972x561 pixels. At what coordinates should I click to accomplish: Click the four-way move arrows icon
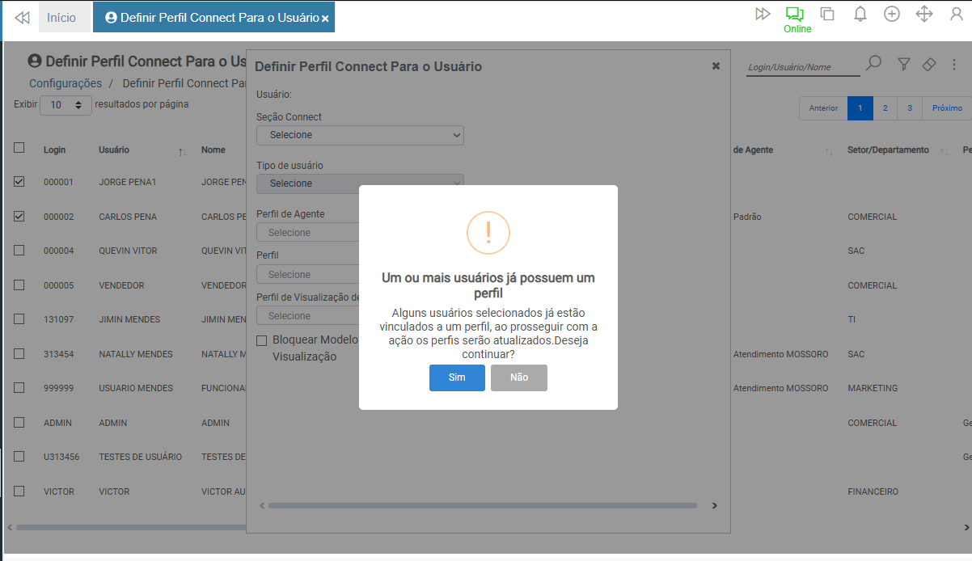coord(924,14)
